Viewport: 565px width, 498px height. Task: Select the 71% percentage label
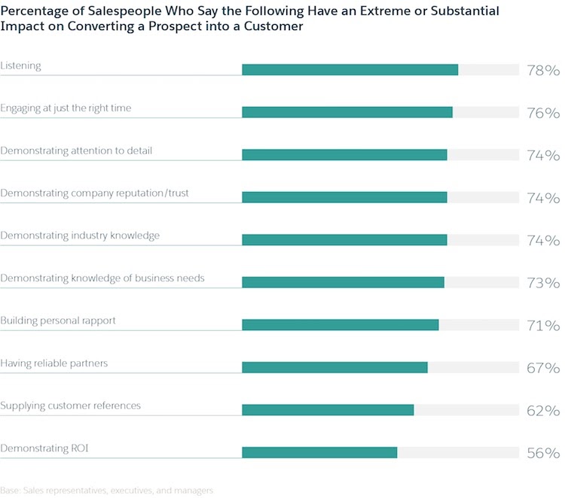coord(543,326)
